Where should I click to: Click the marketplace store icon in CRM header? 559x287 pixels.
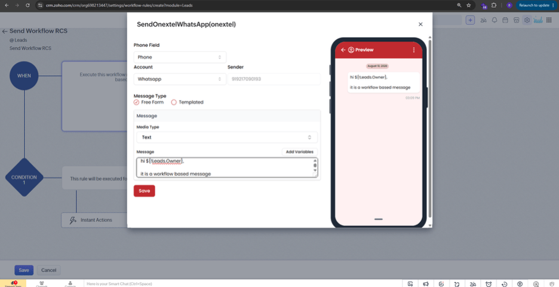coord(516,20)
